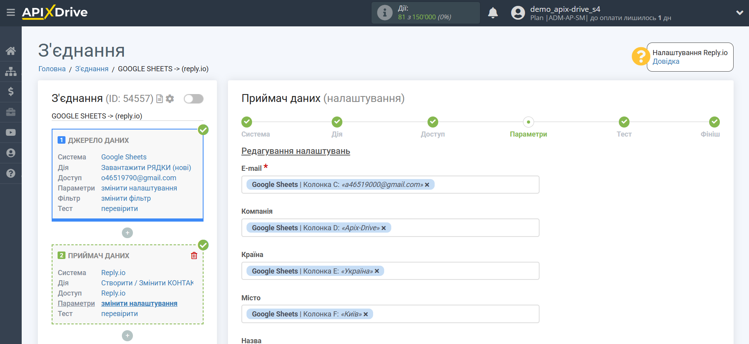The image size is (749, 344).
Task: Click the user avatar icon
Action: (x=518, y=13)
